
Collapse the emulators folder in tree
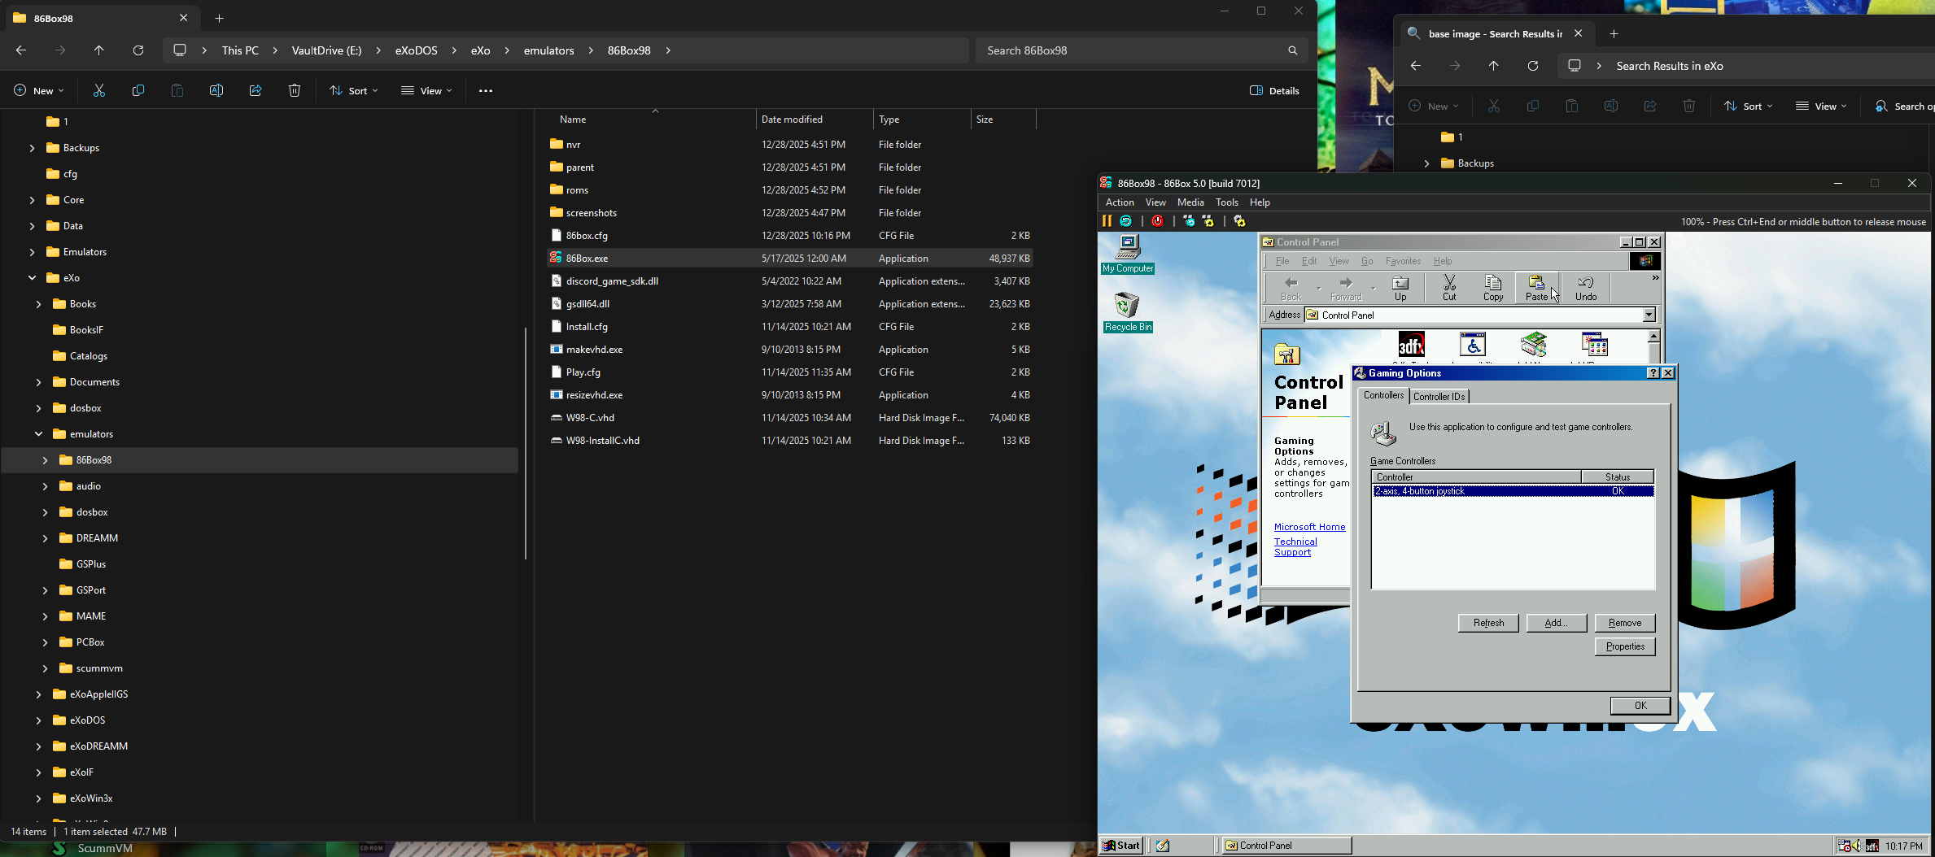(x=38, y=434)
